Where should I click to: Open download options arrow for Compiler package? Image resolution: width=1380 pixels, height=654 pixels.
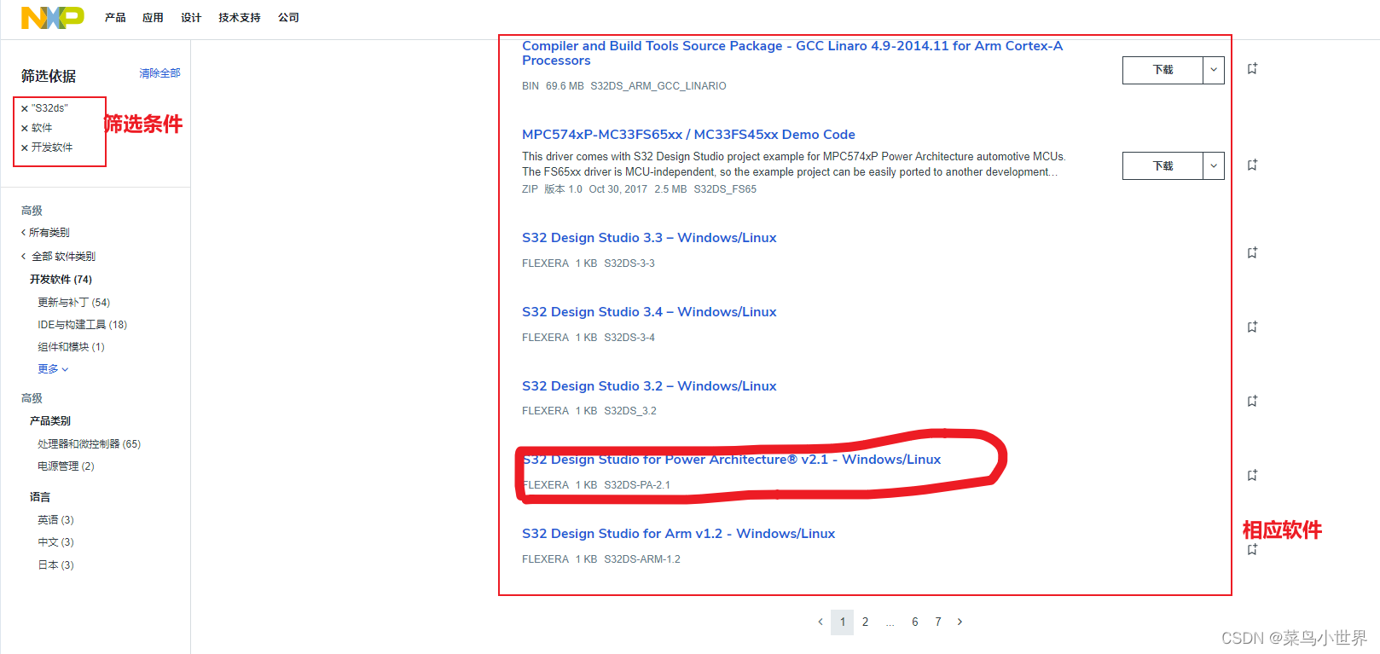(1214, 70)
